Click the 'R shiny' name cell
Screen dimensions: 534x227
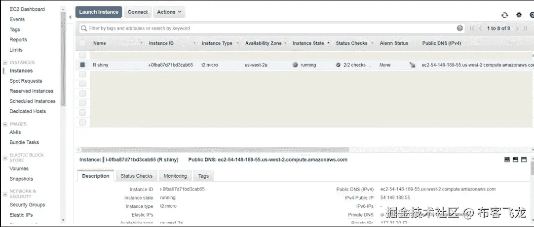(101, 65)
